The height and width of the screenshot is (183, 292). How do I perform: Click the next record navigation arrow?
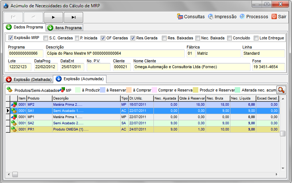[x=53, y=17]
